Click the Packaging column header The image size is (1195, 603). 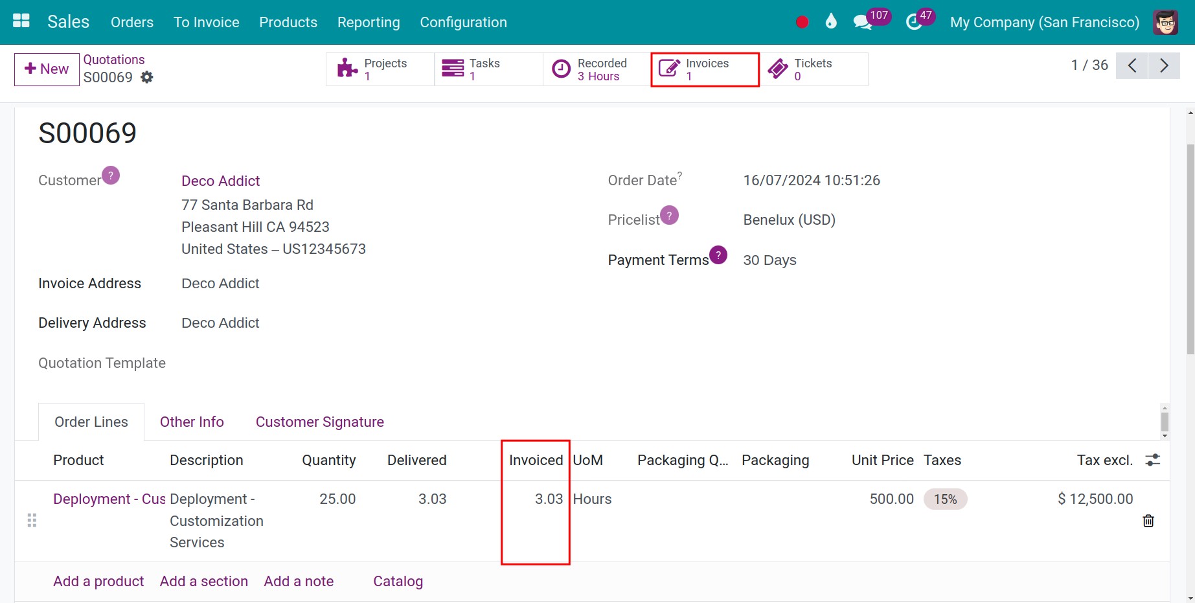775,460
